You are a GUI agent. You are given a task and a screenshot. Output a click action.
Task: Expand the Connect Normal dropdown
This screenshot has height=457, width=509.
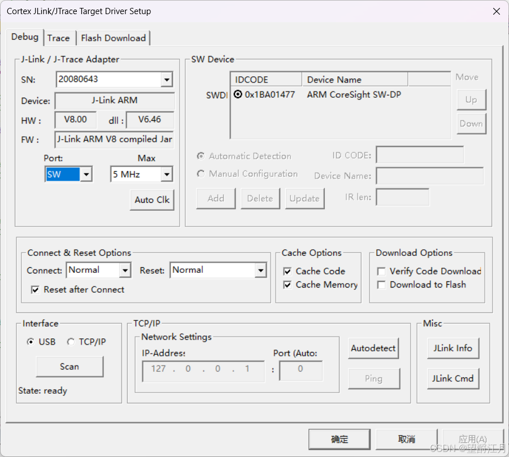125,270
